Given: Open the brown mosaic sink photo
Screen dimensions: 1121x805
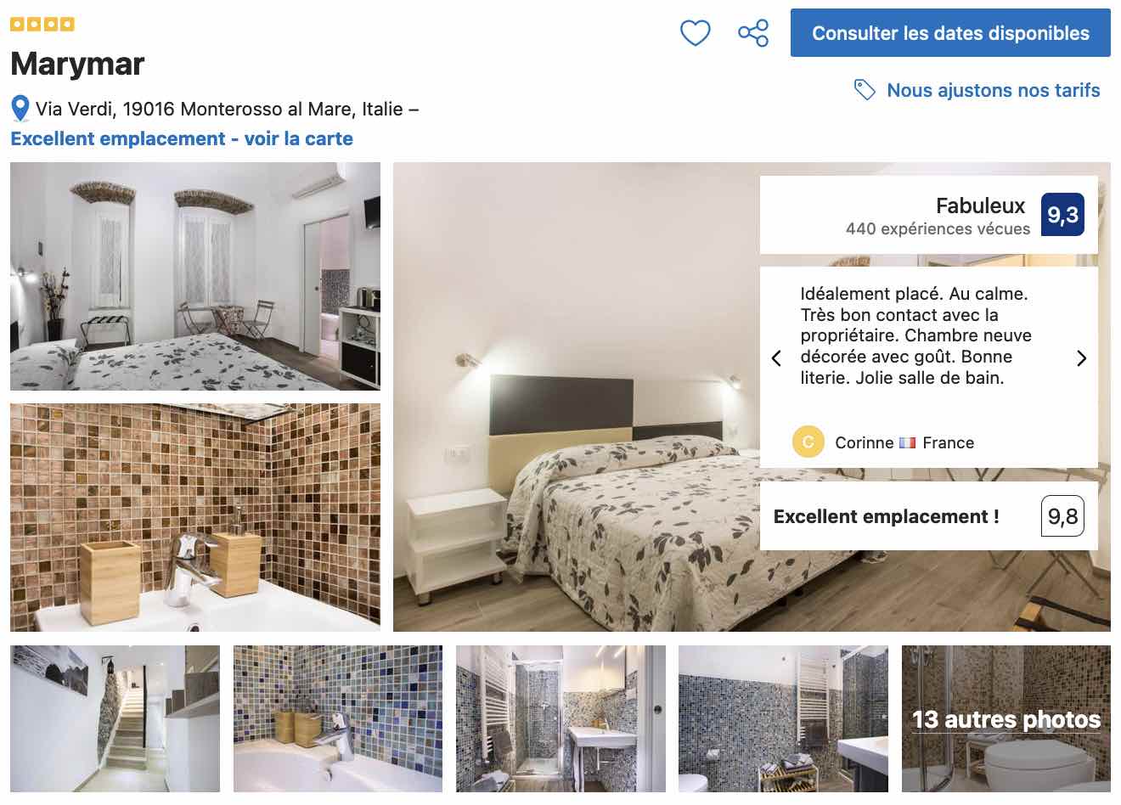Looking at the screenshot, I should (195, 517).
